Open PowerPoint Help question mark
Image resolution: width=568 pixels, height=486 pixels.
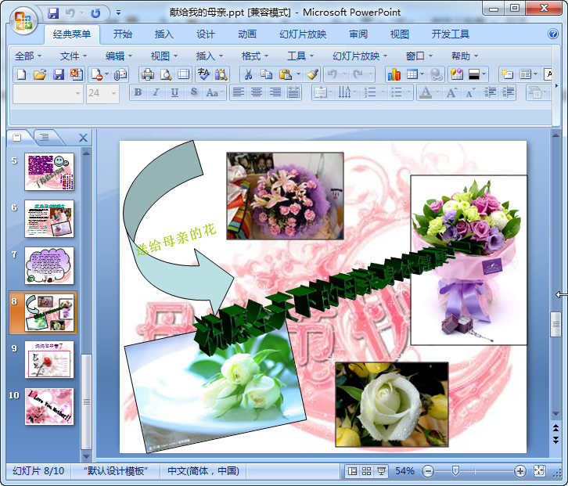point(553,34)
